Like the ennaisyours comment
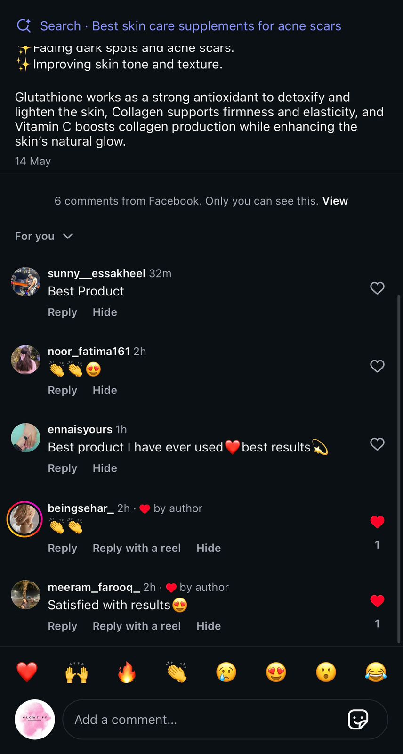 coord(377,444)
